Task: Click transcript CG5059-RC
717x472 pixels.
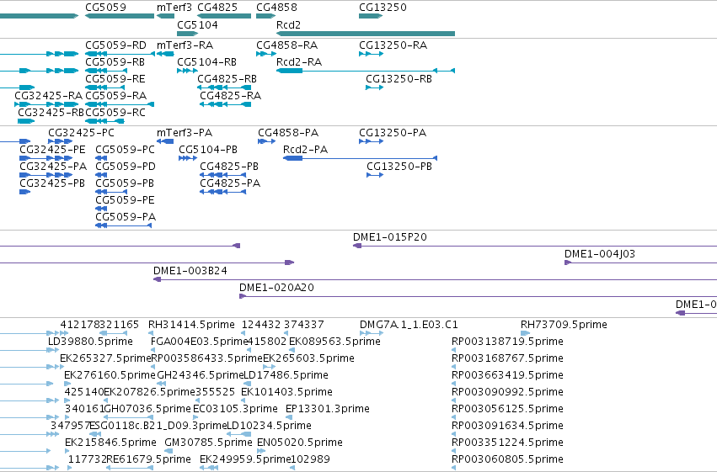Action: 104,121
